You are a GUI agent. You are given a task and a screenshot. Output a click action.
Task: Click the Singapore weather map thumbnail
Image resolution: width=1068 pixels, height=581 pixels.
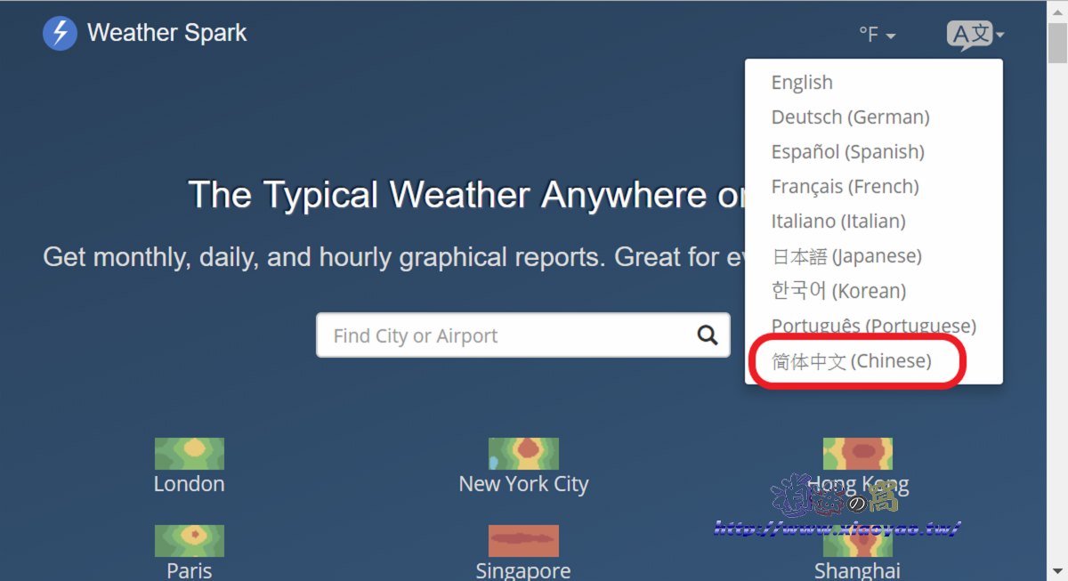[523, 539]
